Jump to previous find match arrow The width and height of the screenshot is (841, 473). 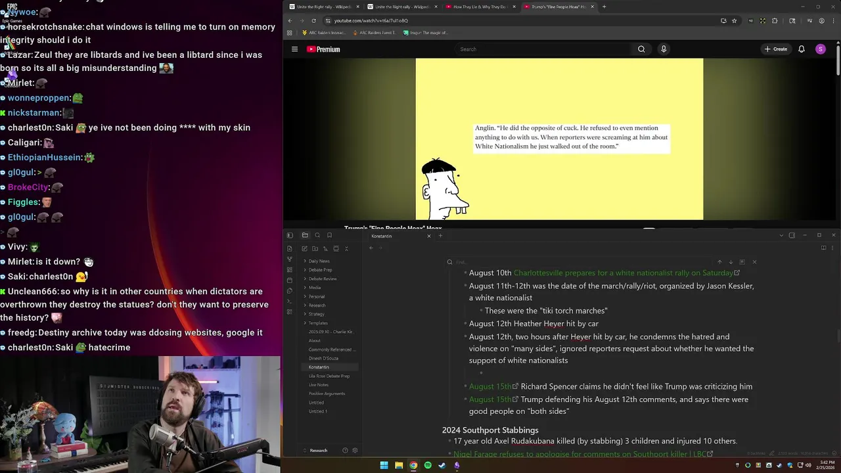pos(719,262)
